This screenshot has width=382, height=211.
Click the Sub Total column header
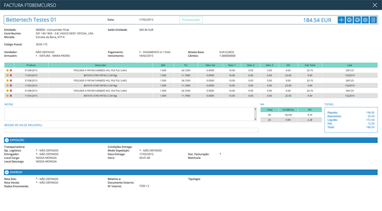311,65
